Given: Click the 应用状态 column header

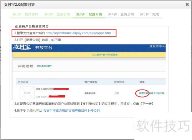Looking at the screenshot, I should coord(119,82).
